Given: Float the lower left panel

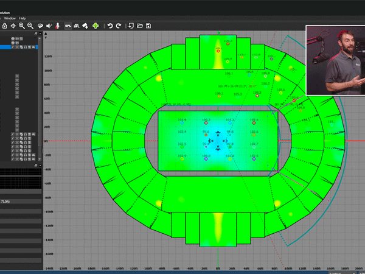Looking at the screenshot, I should [x=36, y=166].
